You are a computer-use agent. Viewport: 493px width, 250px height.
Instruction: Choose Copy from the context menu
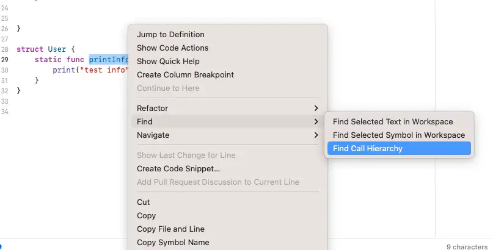click(x=147, y=216)
